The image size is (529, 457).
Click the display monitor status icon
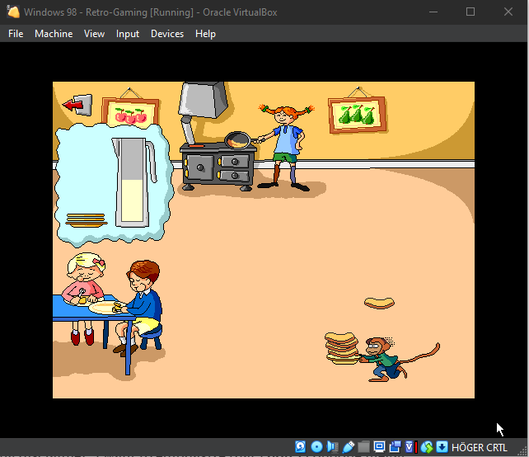tap(379, 447)
